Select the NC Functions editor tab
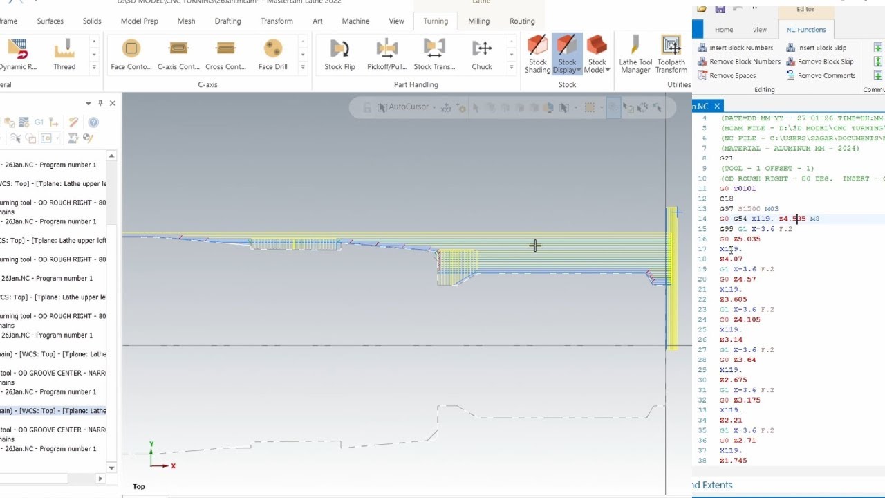This screenshot has height=498, width=885. click(805, 30)
